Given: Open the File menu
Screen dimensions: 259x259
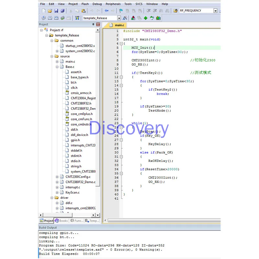Looking at the screenshot, I should [x=42, y=4].
